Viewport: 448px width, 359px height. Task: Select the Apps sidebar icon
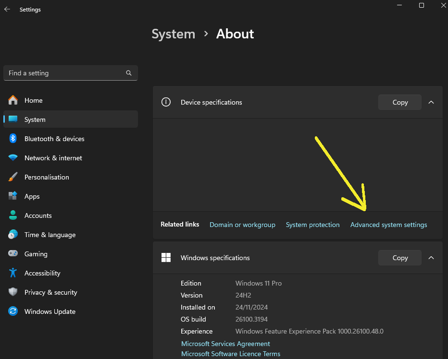click(13, 196)
